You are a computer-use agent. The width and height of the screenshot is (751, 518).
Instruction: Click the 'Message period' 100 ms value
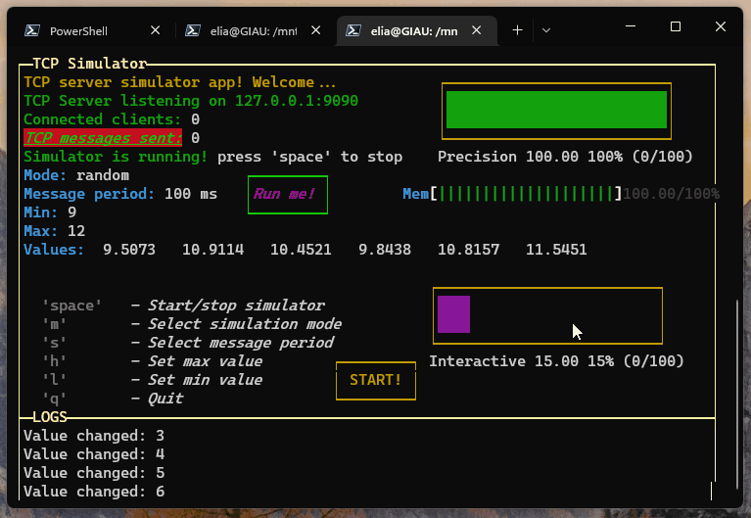(190, 194)
